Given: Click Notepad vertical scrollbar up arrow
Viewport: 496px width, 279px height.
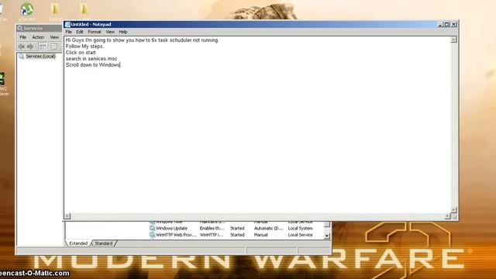Looking at the screenshot, I should [453, 40].
